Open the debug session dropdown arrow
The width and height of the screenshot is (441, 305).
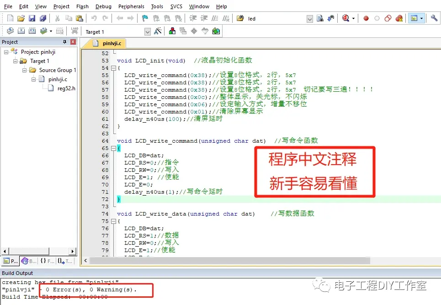click(353, 19)
